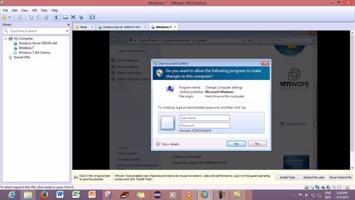The image size is (355, 200).
Task: Take a snapshot with the snapshot icon
Action: [x=31, y=17]
